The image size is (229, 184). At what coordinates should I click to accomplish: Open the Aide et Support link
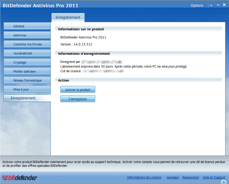(214, 177)
